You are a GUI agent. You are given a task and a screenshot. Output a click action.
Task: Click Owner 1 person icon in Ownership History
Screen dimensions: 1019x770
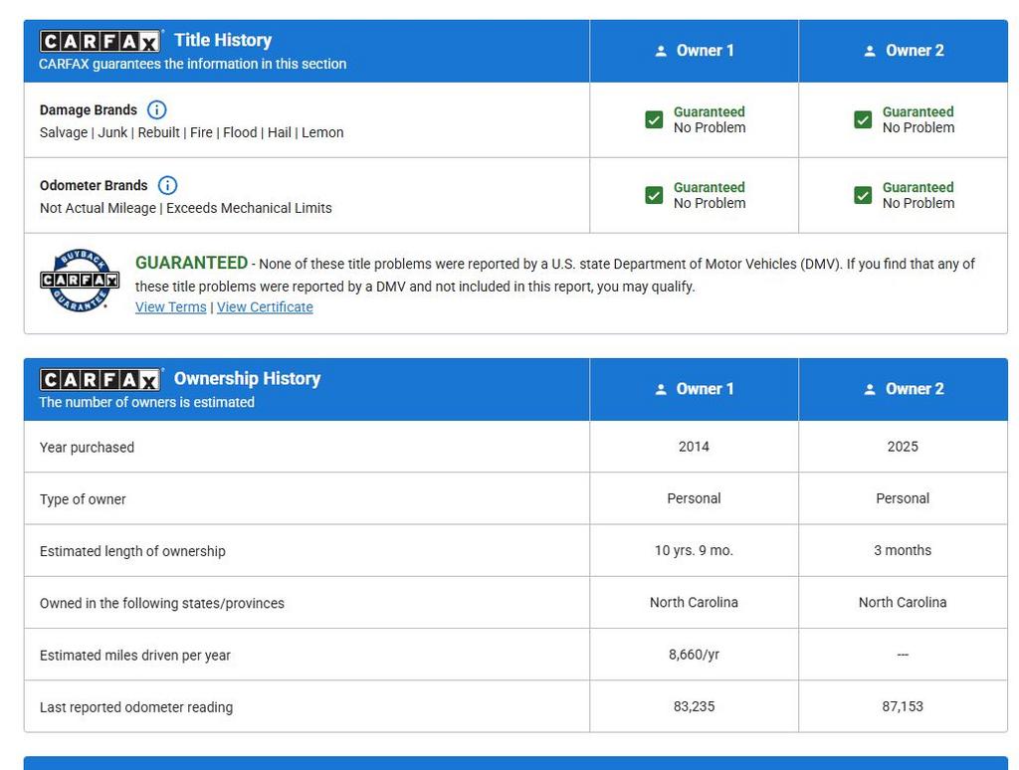tap(661, 390)
